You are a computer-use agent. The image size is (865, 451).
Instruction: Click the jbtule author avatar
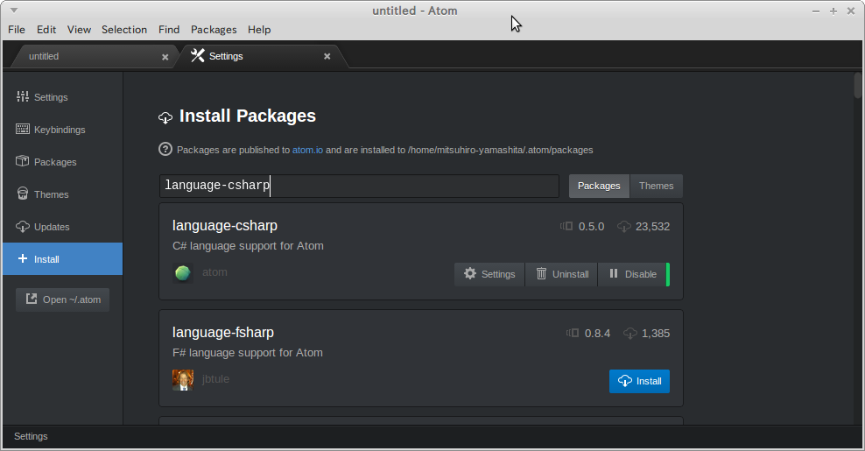pyautogui.click(x=183, y=380)
